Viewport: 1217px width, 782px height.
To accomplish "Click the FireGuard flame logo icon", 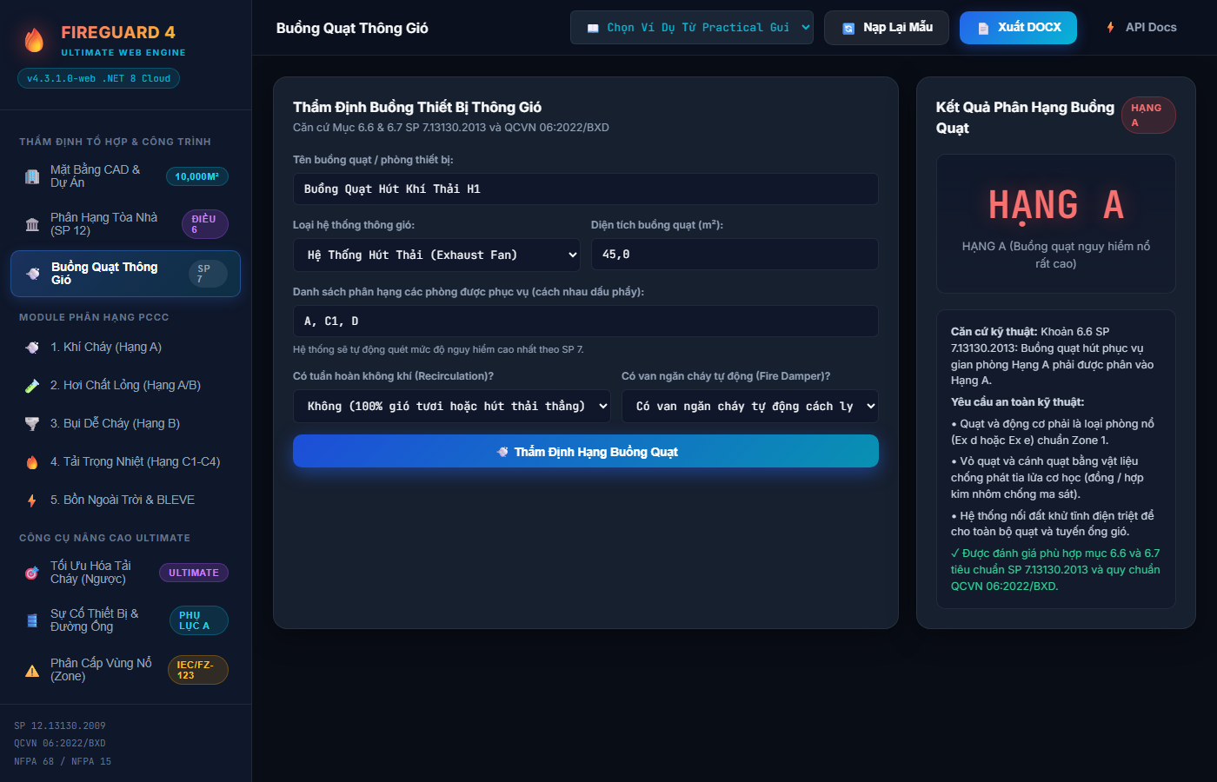I will click(x=34, y=40).
